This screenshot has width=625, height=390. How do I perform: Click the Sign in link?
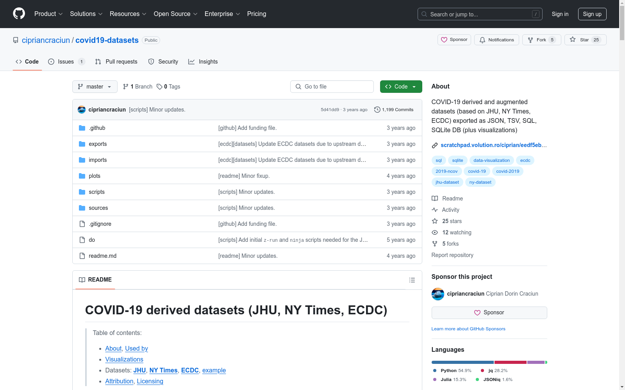560,14
